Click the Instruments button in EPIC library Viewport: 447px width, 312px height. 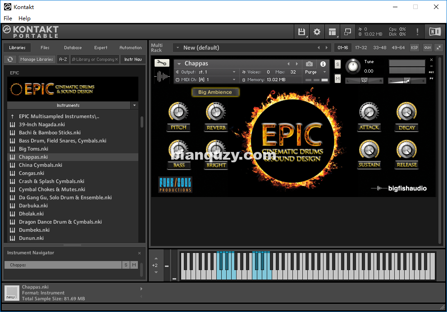tap(68, 105)
